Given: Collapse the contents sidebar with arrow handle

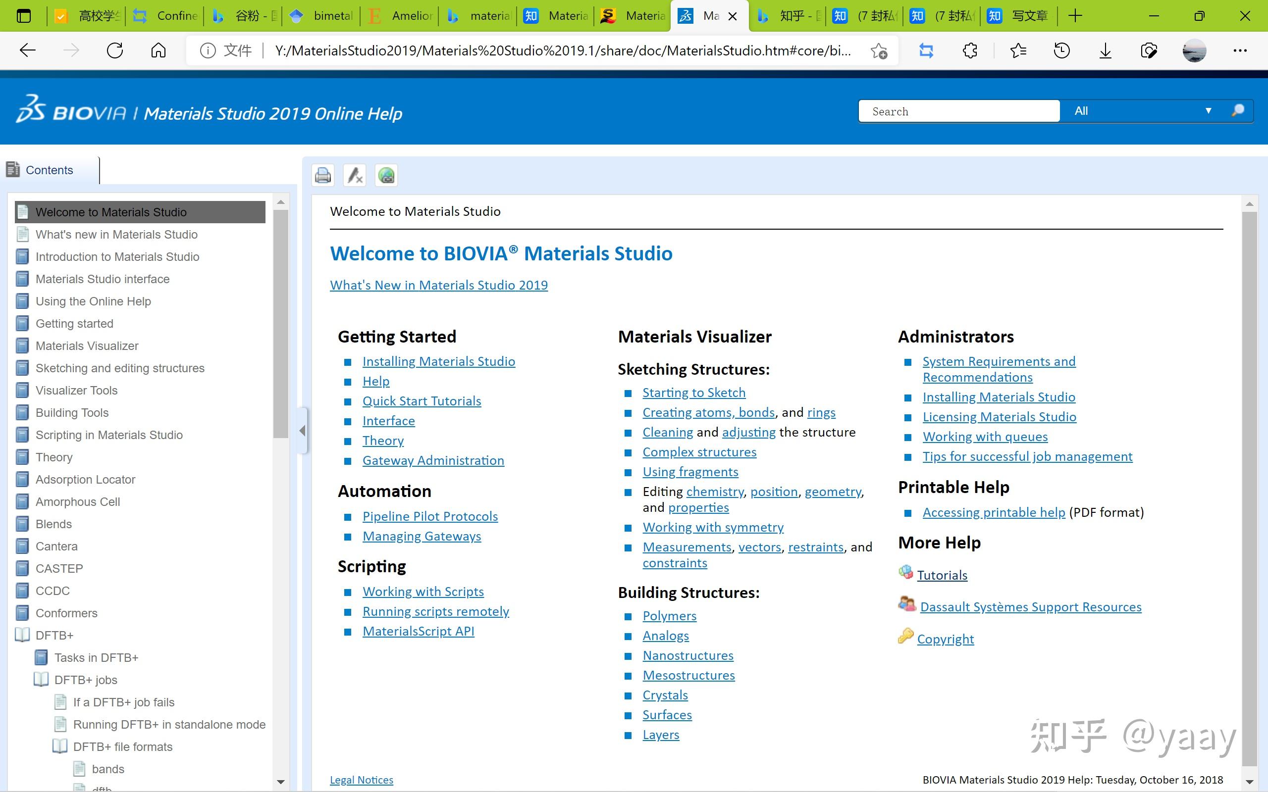Looking at the screenshot, I should pos(302,431).
